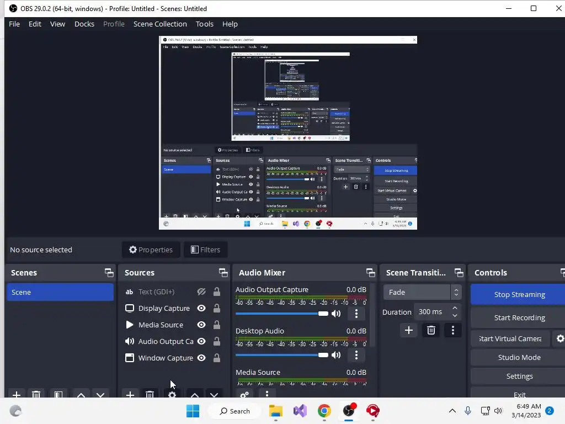Open the Fade transition dropdown

(x=422, y=292)
